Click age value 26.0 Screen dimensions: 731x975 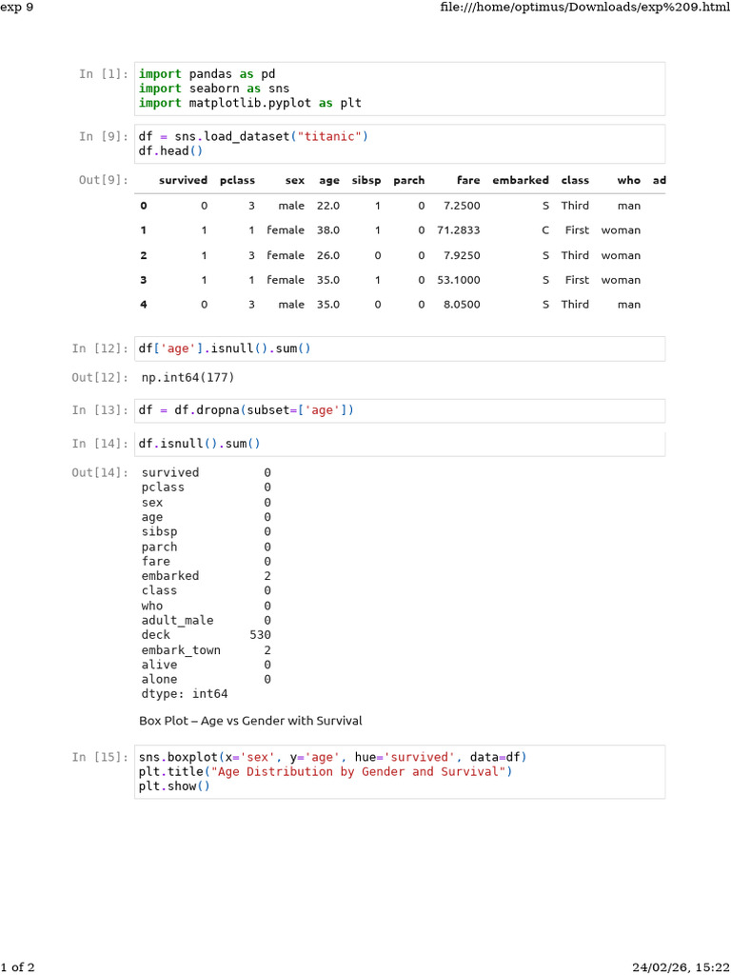(x=328, y=255)
